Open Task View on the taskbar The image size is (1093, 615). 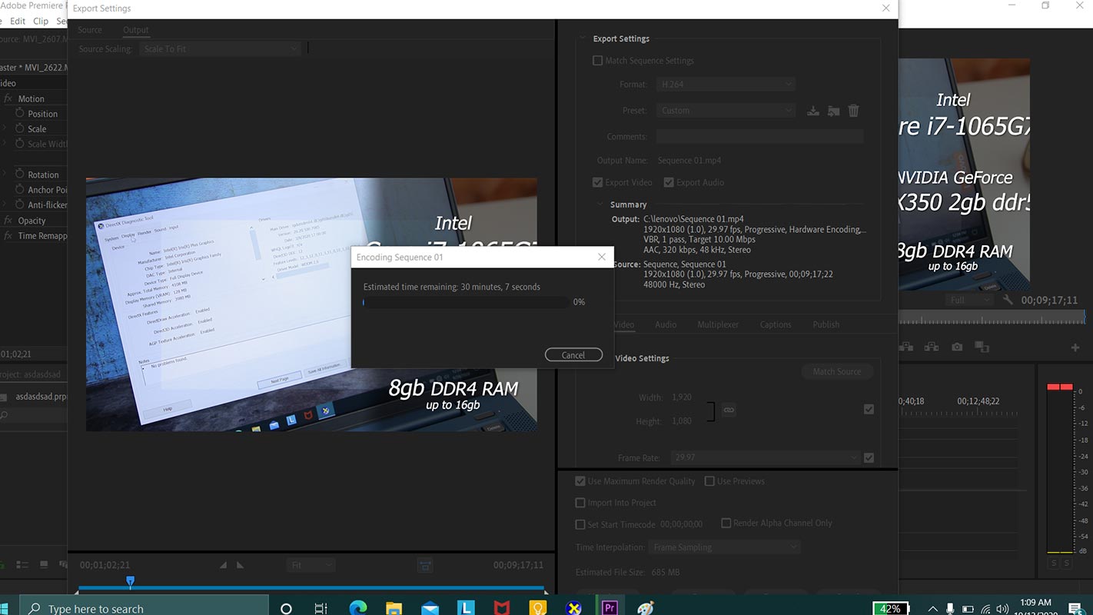[321, 608]
